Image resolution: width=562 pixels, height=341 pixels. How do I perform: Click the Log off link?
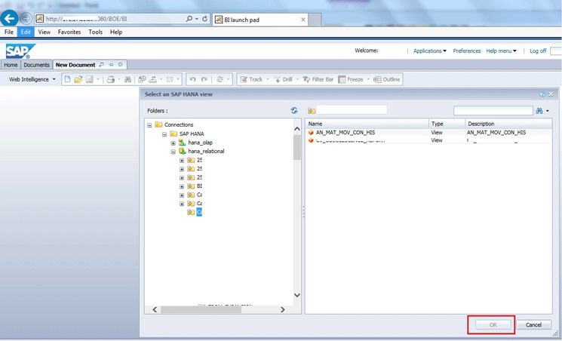[x=538, y=51]
